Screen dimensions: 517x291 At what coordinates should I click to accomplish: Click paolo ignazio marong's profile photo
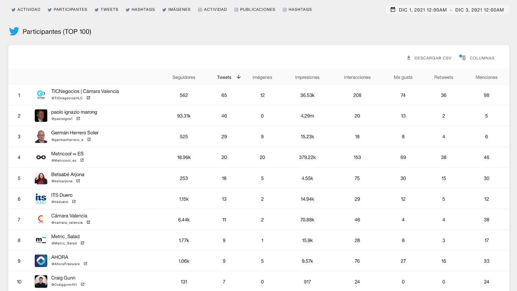coord(41,116)
